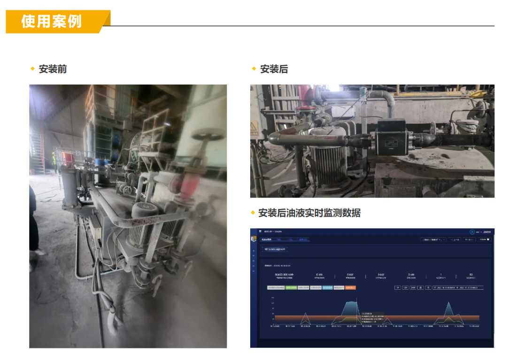
Task: Toggle the gray legend button left of the orange one
Action: [x=339, y=288]
